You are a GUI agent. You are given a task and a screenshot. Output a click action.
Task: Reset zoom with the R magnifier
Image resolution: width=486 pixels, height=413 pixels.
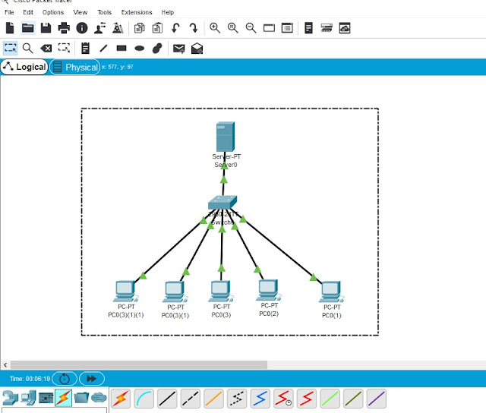pyautogui.click(x=233, y=28)
